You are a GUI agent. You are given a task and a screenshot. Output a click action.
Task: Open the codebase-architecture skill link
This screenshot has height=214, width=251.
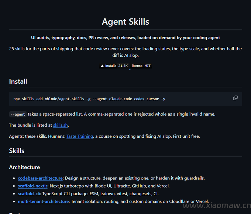[40, 178]
